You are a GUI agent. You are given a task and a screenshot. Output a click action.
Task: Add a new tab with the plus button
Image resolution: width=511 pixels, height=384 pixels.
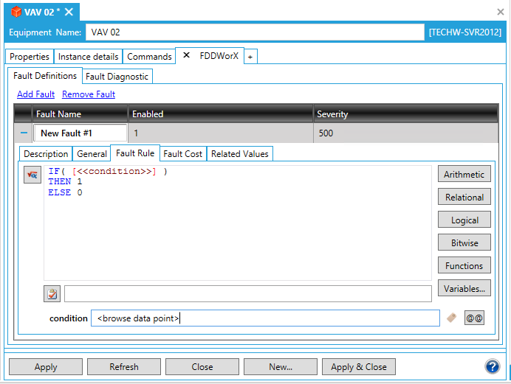coord(250,57)
